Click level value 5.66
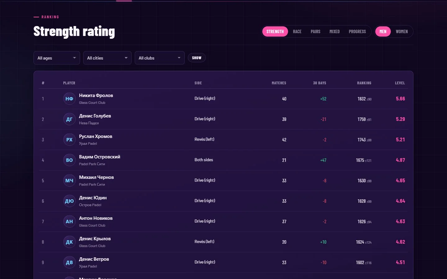 coord(400,99)
